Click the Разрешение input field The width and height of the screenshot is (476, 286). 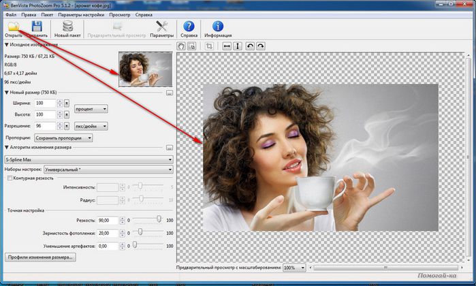[45, 126]
